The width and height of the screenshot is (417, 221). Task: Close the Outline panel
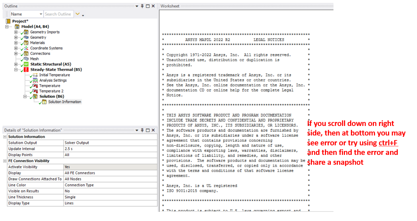tap(153, 6)
